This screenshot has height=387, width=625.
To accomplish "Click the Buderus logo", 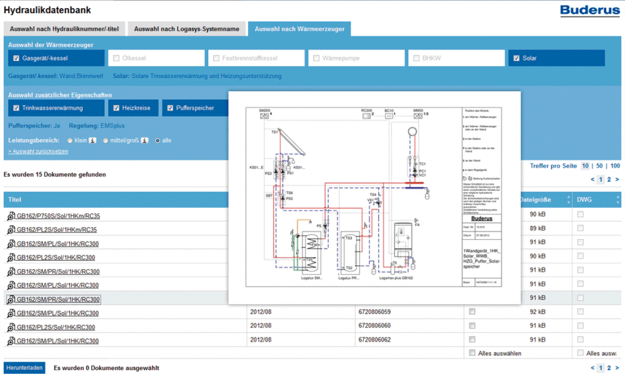I will point(589,10).
